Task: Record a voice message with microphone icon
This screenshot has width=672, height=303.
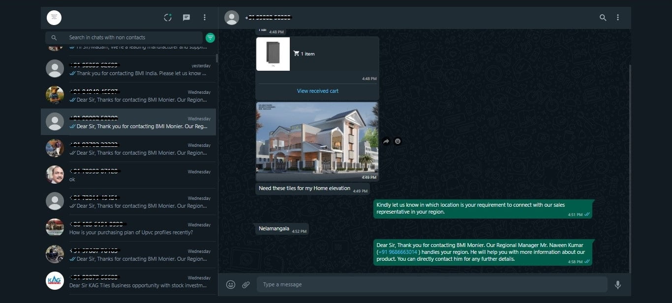Action: (x=618, y=284)
